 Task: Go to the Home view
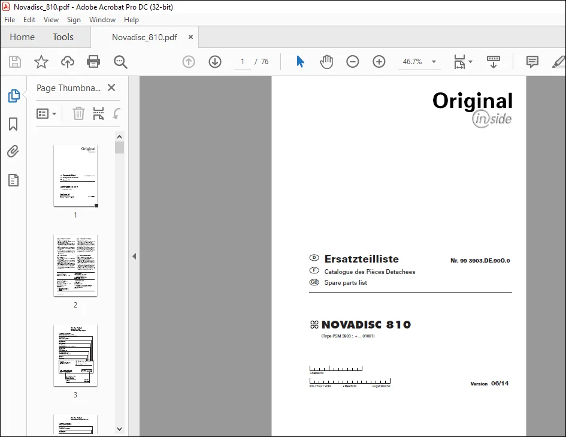[x=22, y=37]
